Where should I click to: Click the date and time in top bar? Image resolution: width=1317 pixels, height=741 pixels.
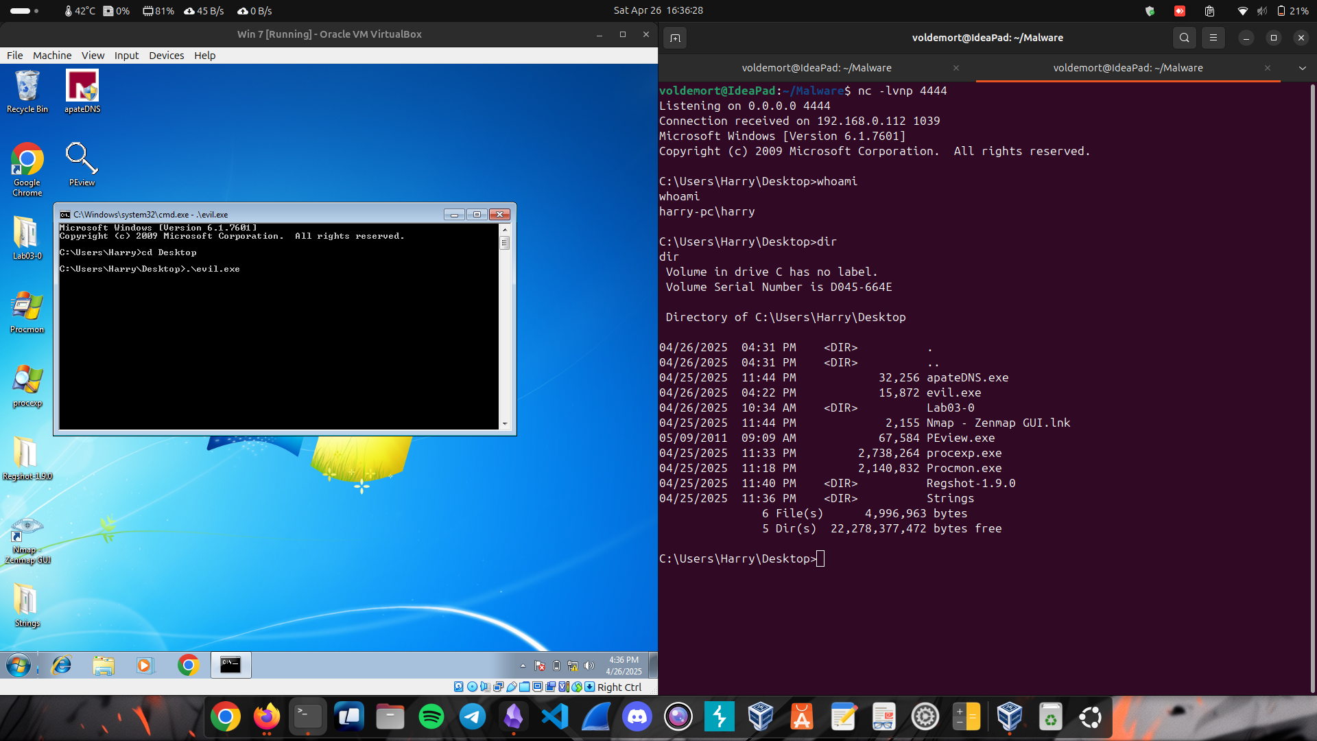[658, 10]
